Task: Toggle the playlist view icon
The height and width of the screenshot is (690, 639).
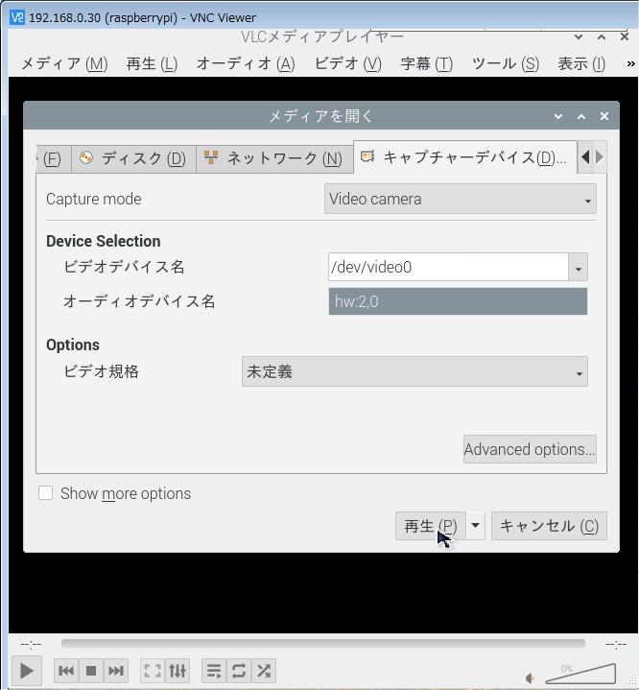Action: click(x=214, y=671)
